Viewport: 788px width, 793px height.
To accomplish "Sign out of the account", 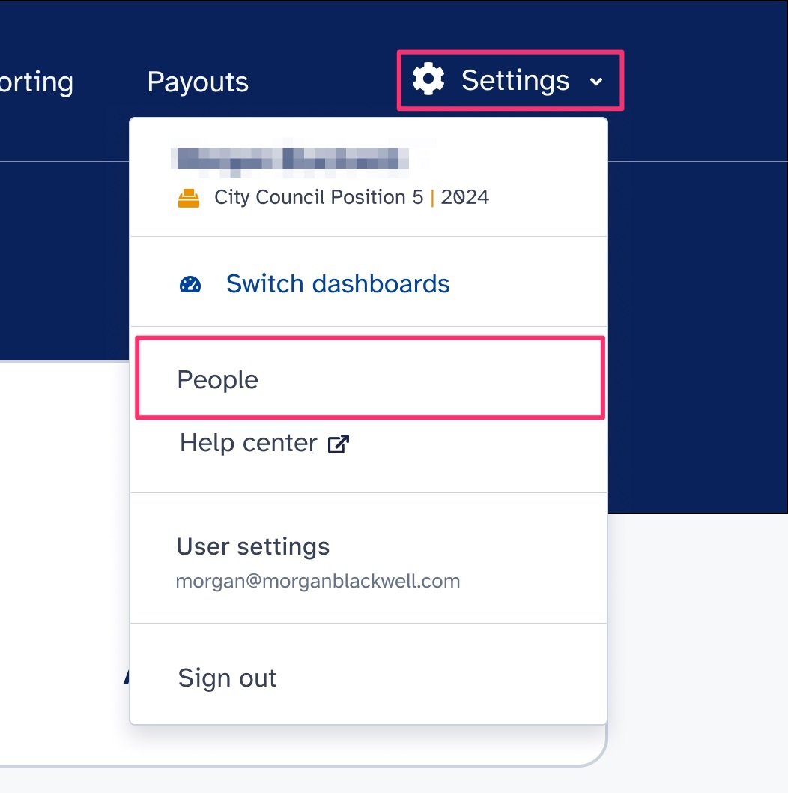I will [227, 678].
